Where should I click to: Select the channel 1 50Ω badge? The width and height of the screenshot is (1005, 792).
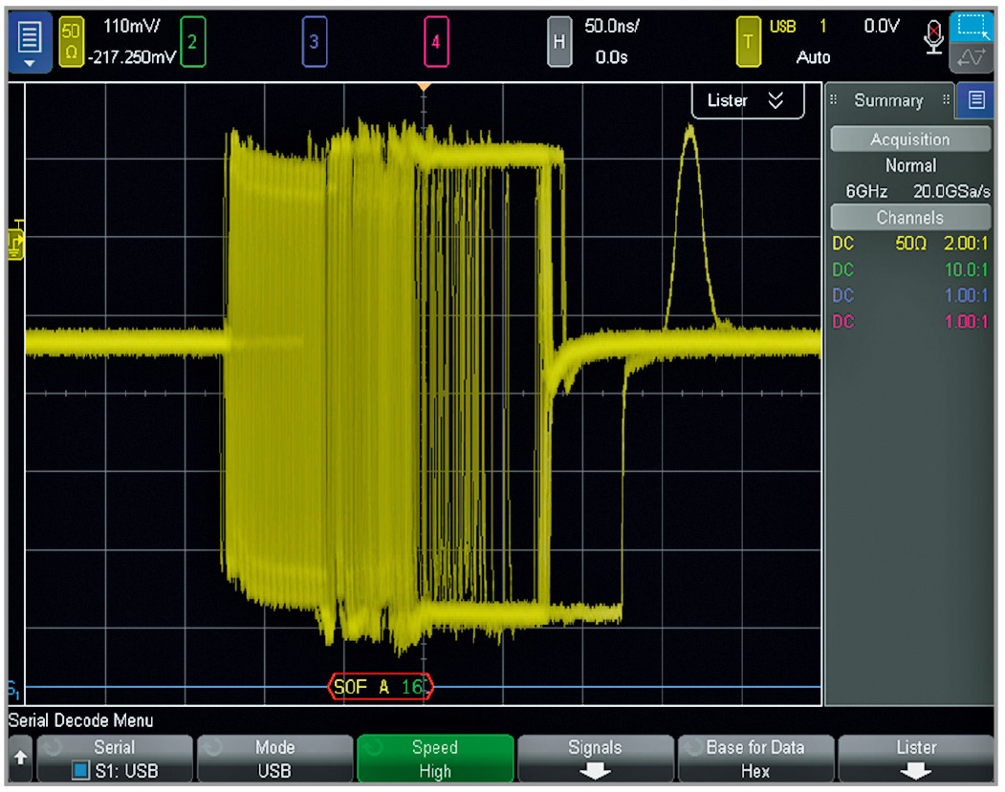pos(71,42)
